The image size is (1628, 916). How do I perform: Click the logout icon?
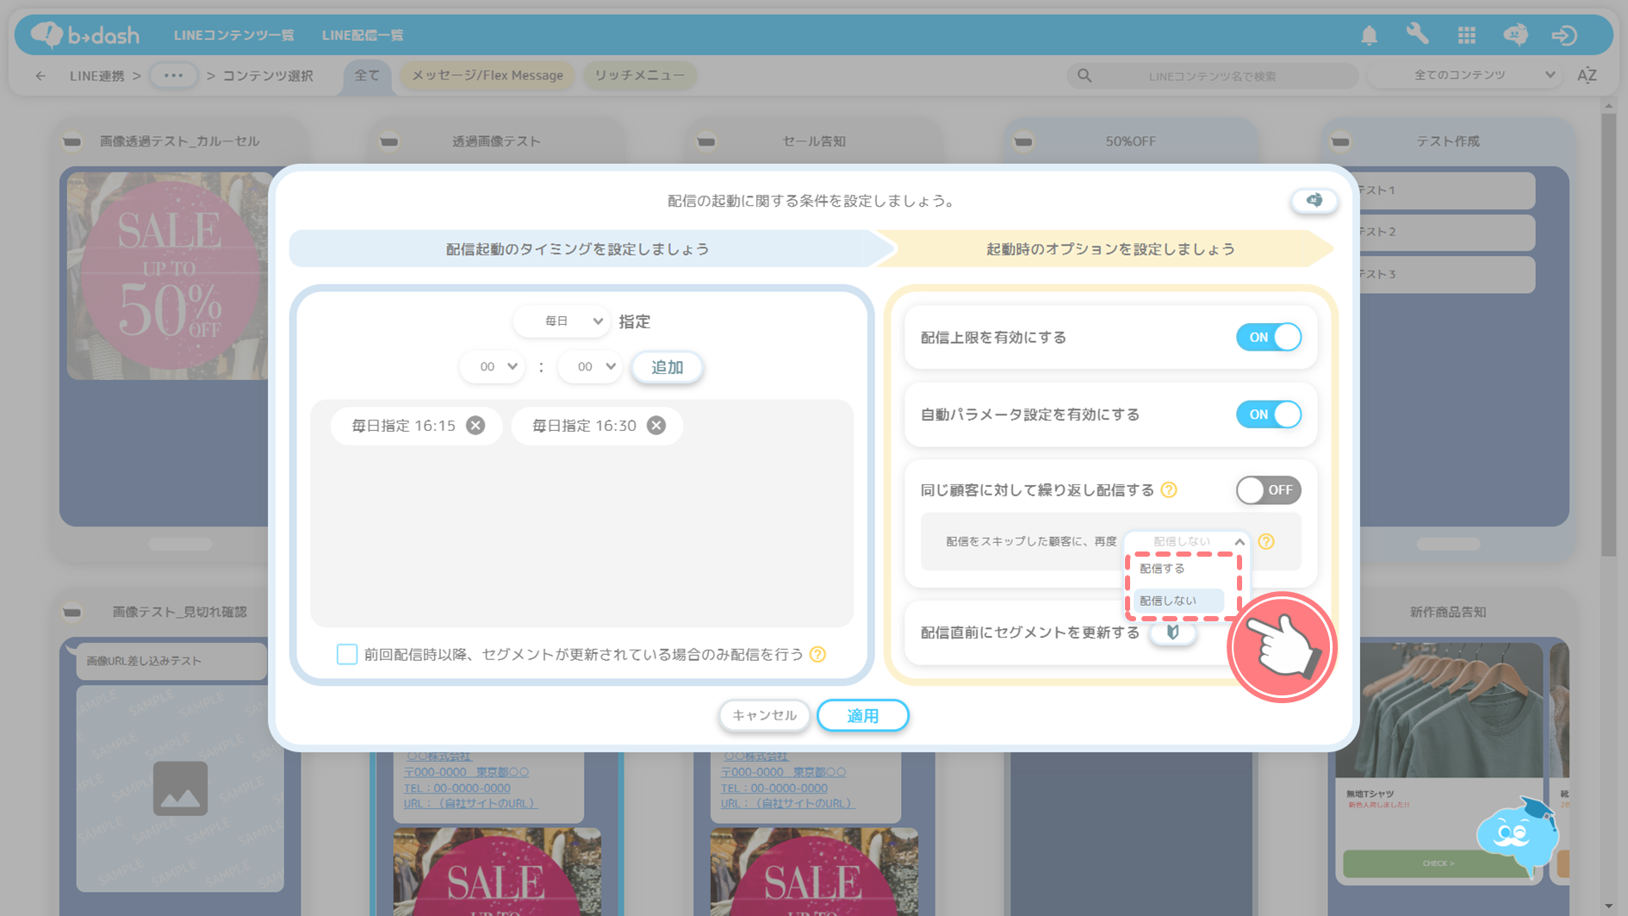1564,35
